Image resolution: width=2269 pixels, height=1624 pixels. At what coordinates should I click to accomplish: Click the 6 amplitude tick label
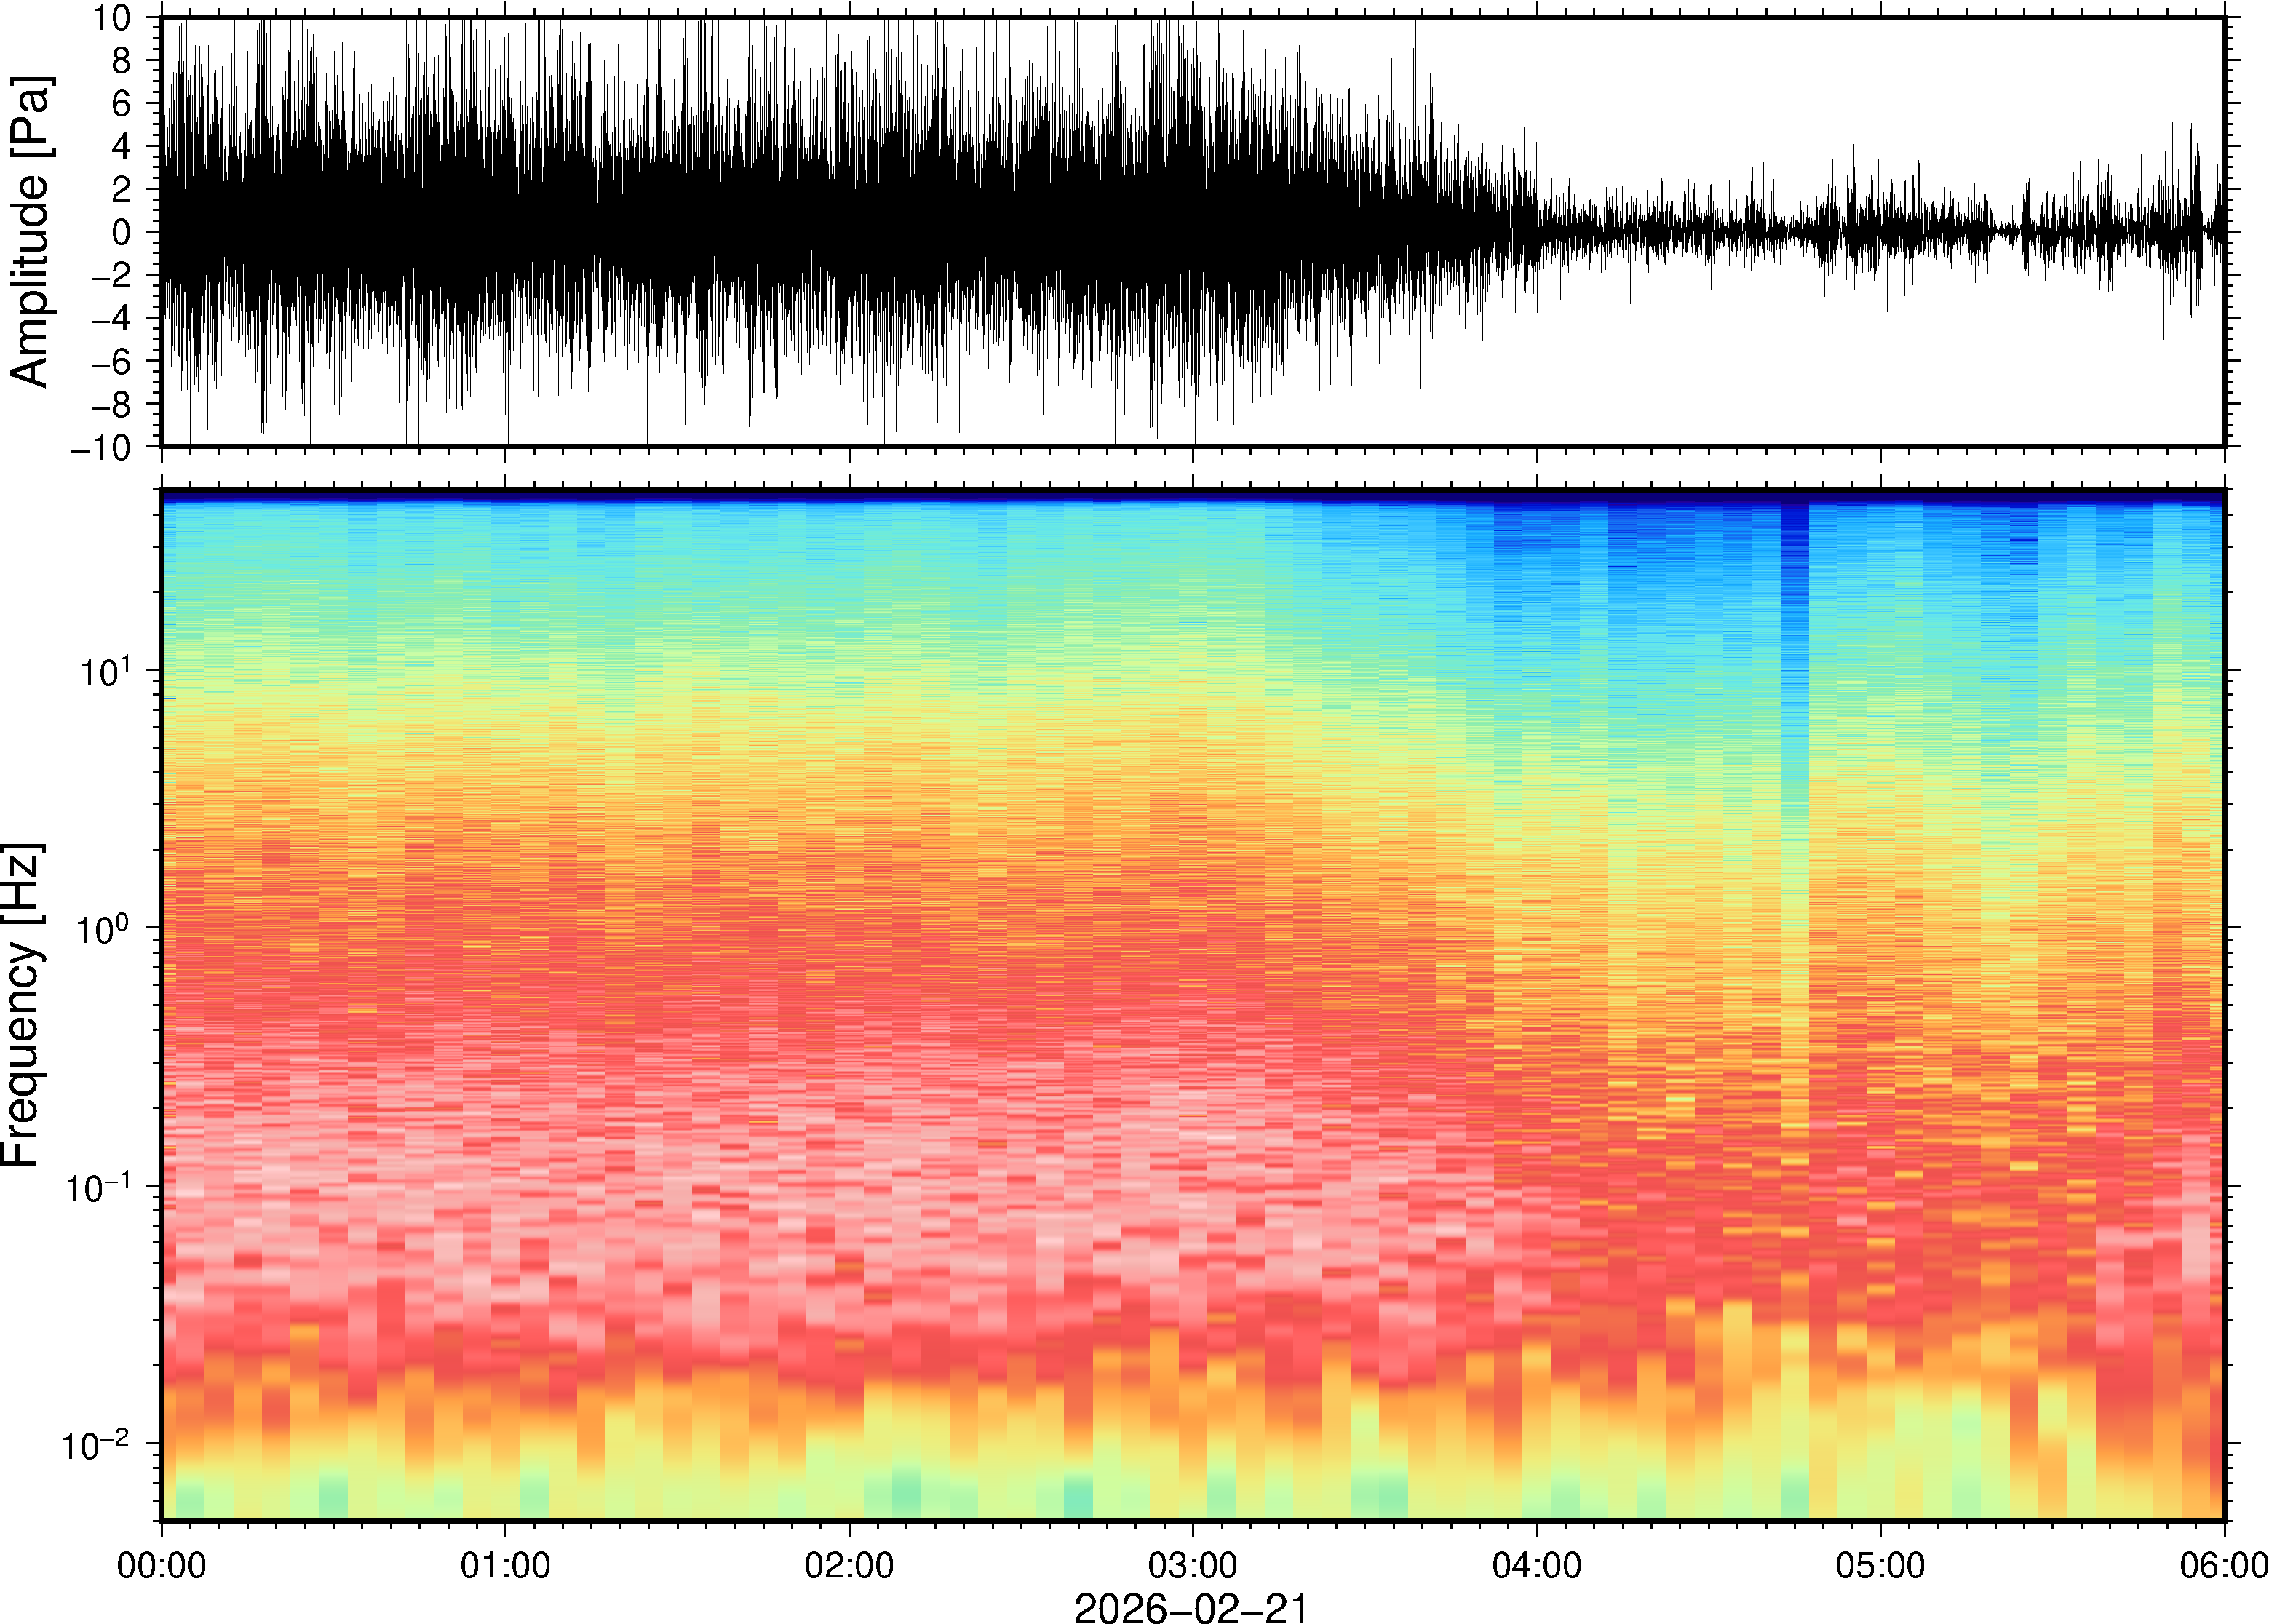[122, 103]
